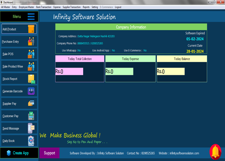
Task: Open the Bank Transaction menu
Action: [44, 7]
